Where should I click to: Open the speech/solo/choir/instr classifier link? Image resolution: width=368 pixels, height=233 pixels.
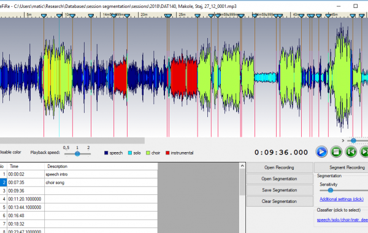pos(342,220)
